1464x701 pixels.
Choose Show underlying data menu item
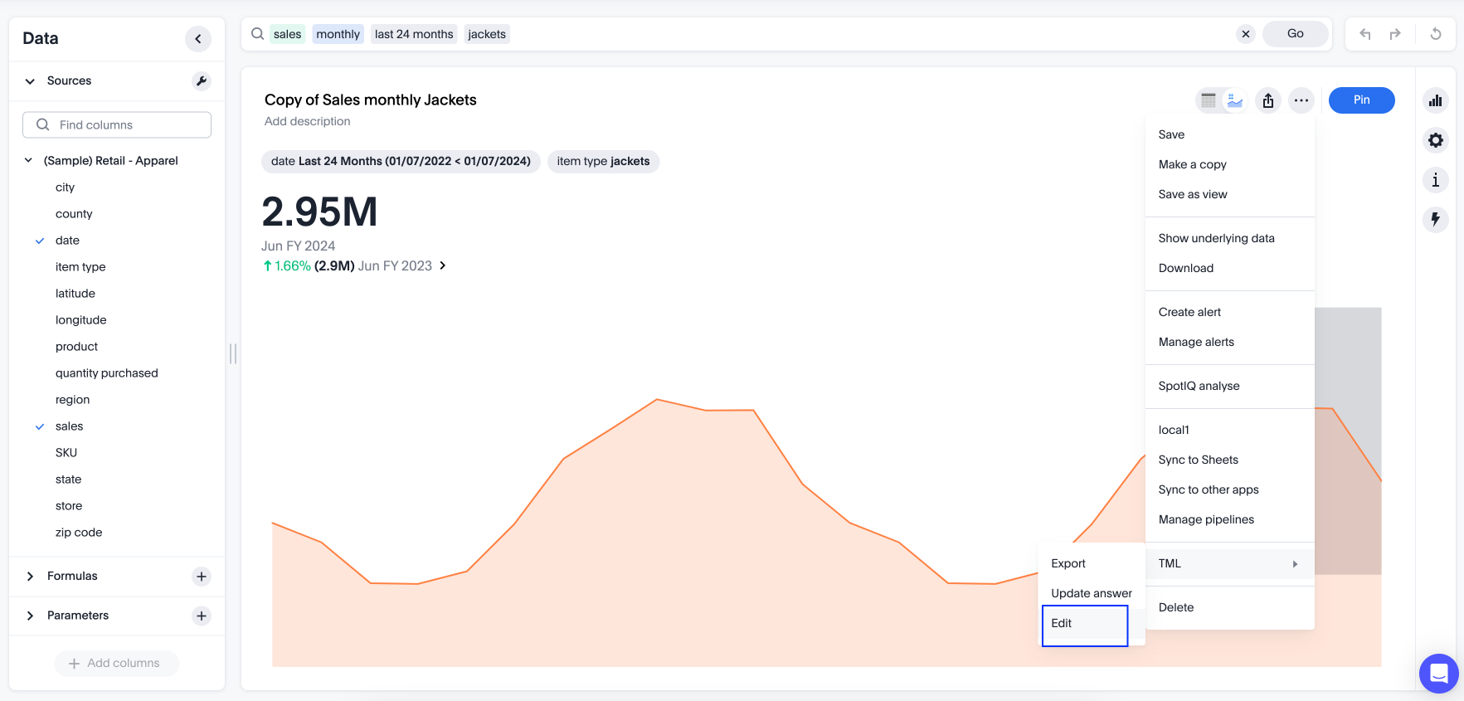(x=1216, y=238)
